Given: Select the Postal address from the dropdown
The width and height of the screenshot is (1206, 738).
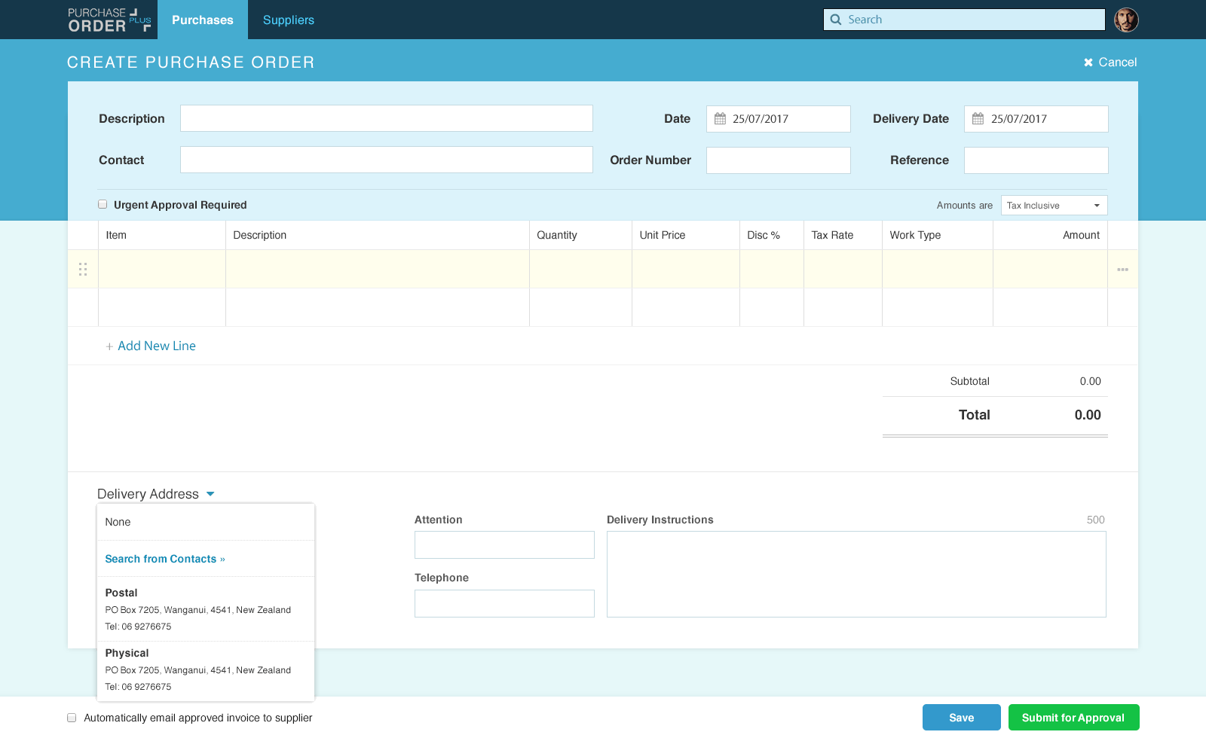Looking at the screenshot, I should [197, 608].
